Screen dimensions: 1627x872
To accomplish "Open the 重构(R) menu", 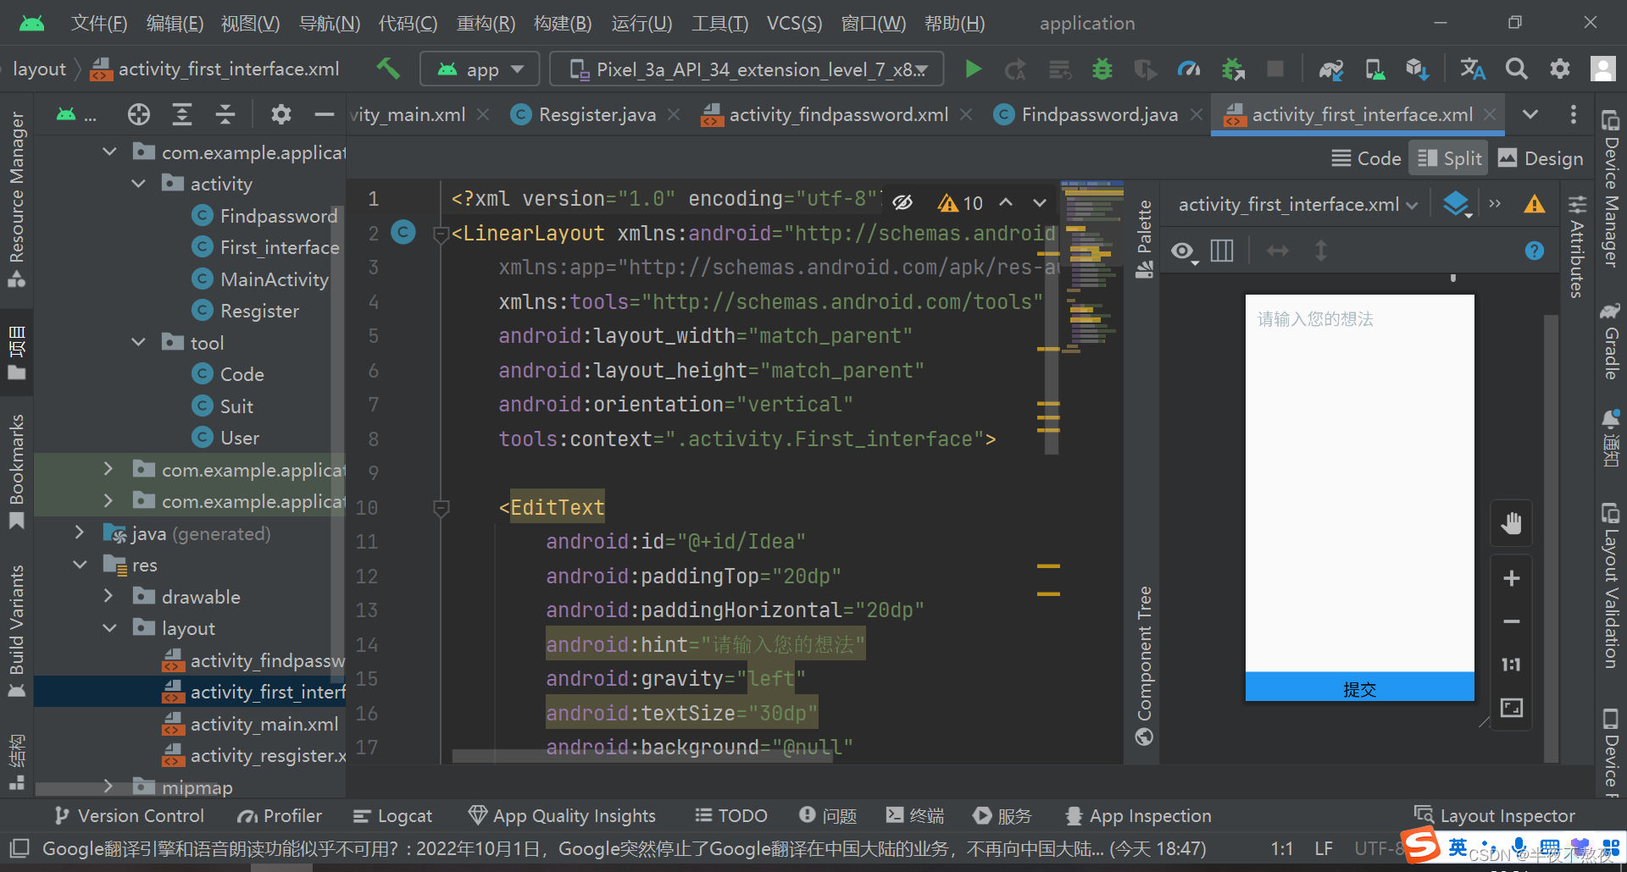I will (485, 23).
